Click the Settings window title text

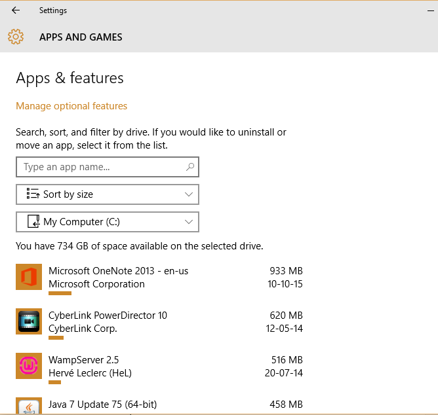pos(53,10)
